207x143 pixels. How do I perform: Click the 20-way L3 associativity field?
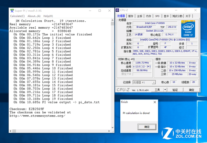pyautogui.click(x=192, y=74)
